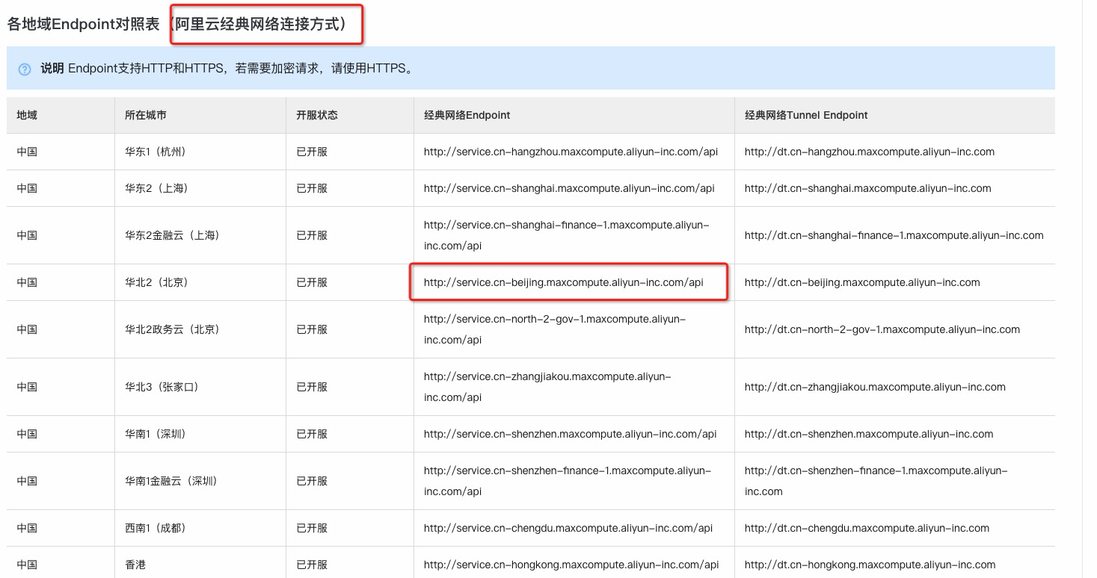Click the dt.cn-hangzhou tunnel endpoint
1097x578 pixels.
point(870,152)
